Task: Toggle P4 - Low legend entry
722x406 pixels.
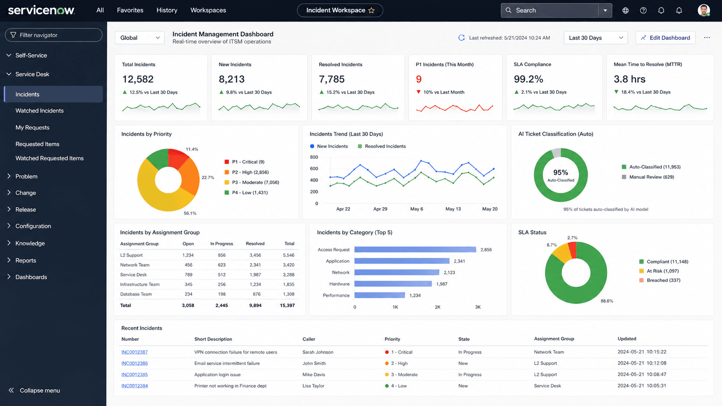Action: [246, 192]
